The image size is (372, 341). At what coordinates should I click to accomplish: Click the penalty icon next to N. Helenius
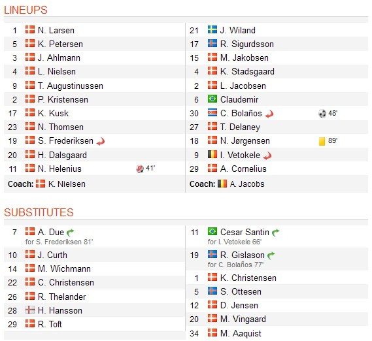[x=140, y=169]
